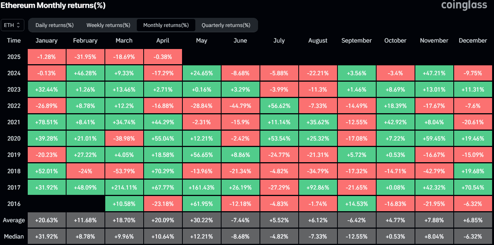Select the Quarterly returns(%) tab
Screen dimensions: 494x245
226,25
